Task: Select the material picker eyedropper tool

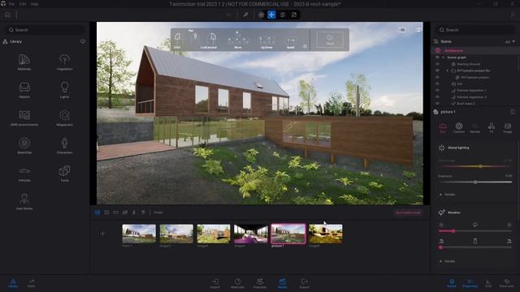Action: 245,15
